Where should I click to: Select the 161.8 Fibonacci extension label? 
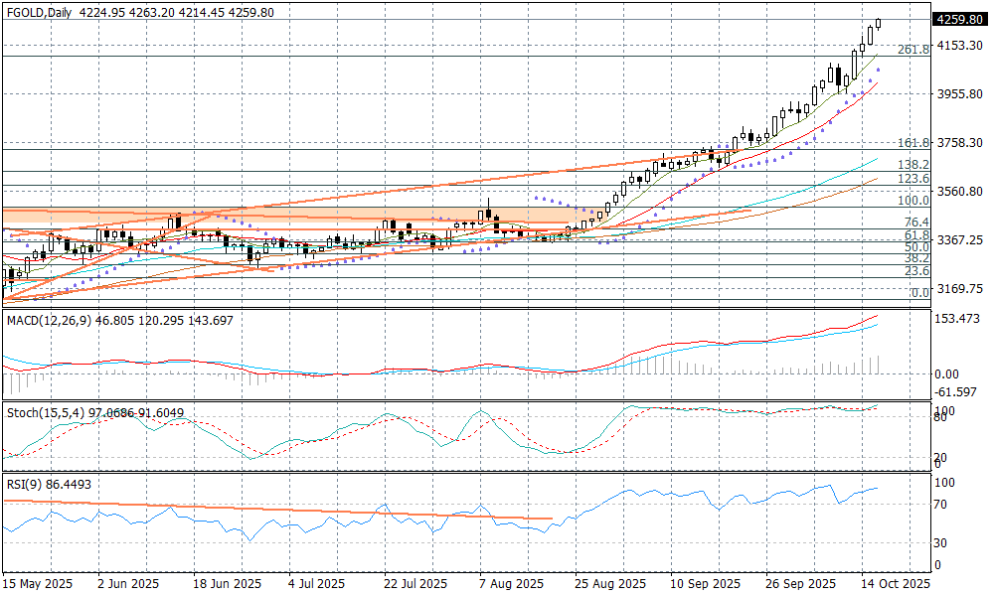coord(912,143)
